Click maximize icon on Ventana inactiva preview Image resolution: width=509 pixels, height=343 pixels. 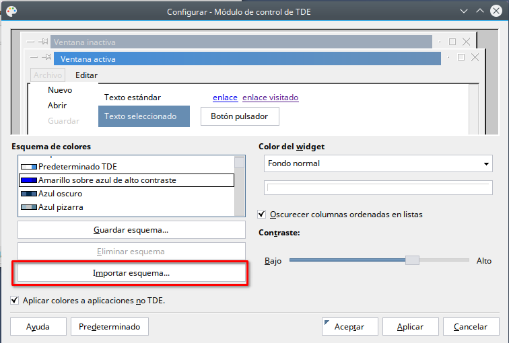[x=452, y=42]
